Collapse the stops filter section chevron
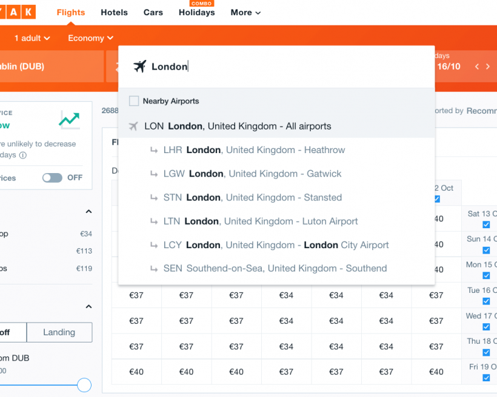The width and height of the screenshot is (497, 397). pyautogui.click(x=88, y=211)
